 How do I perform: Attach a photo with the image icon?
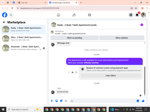[56, 101]
